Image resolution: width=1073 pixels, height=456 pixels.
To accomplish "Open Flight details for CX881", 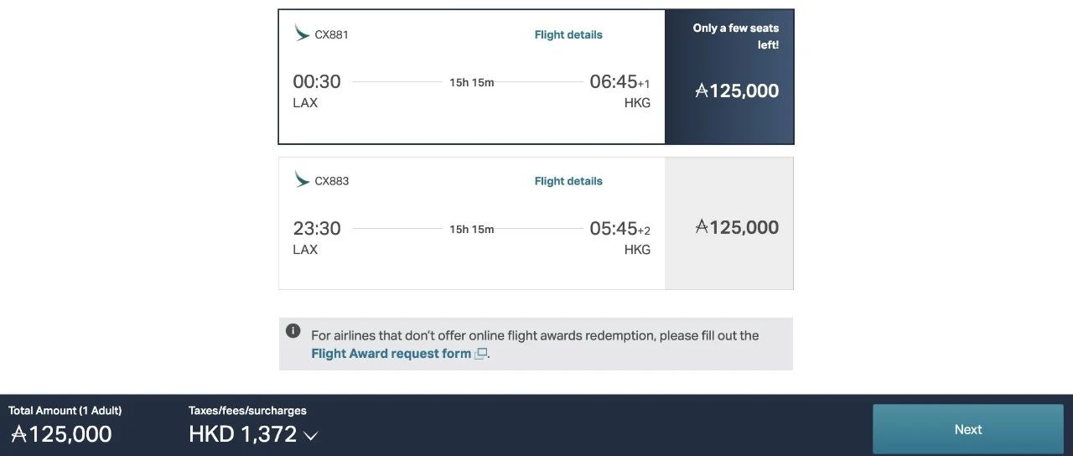I will pyautogui.click(x=568, y=34).
